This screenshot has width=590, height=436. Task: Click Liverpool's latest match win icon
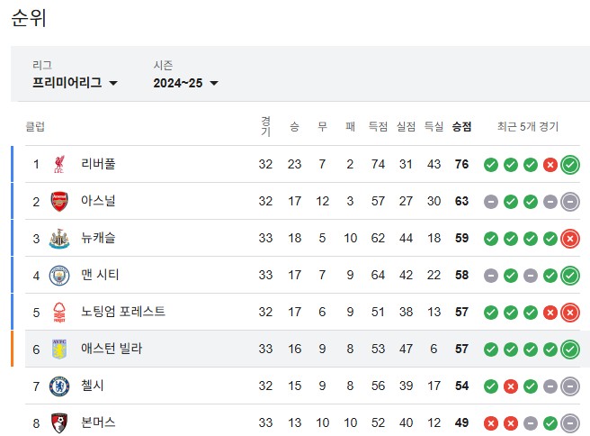(570, 165)
